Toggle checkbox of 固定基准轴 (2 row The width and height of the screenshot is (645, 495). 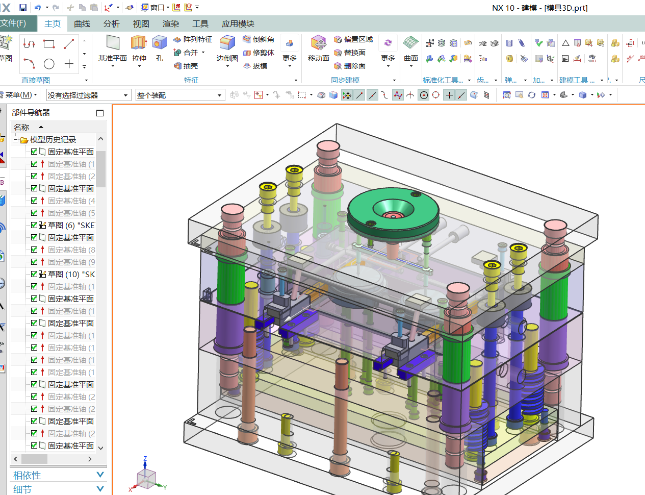tap(34, 176)
